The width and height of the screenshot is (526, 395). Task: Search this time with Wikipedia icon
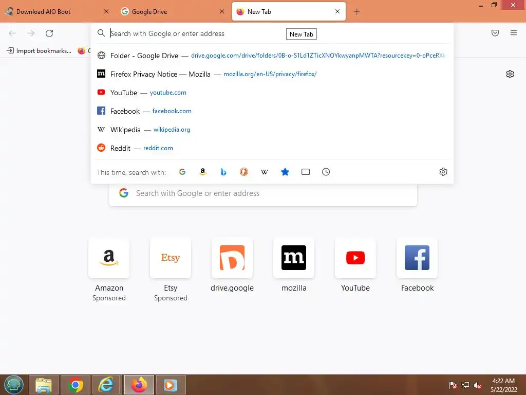coord(265,172)
